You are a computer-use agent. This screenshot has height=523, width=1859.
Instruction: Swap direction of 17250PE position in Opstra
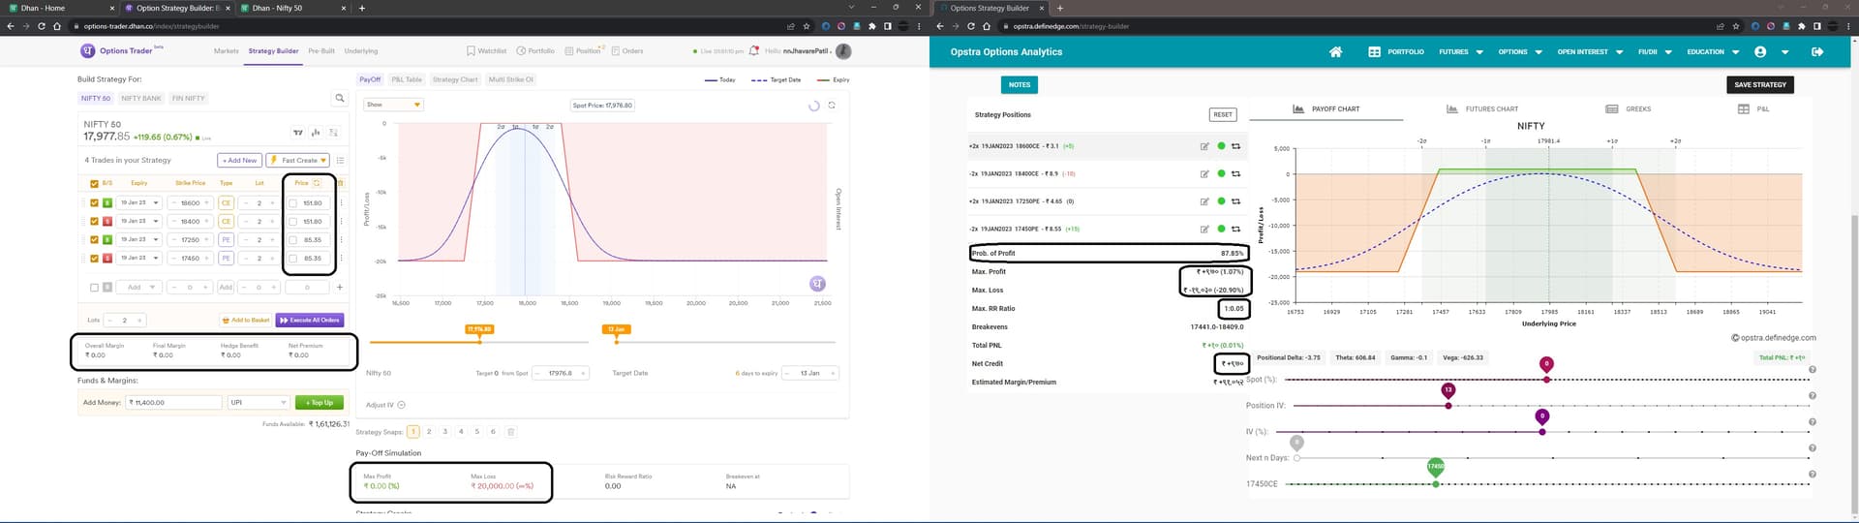pos(1235,201)
